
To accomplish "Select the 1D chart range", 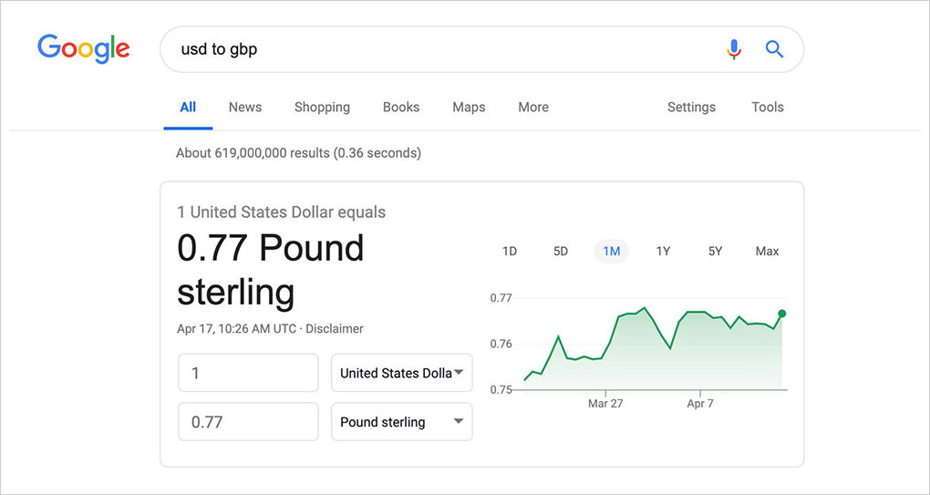I will 510,252.
